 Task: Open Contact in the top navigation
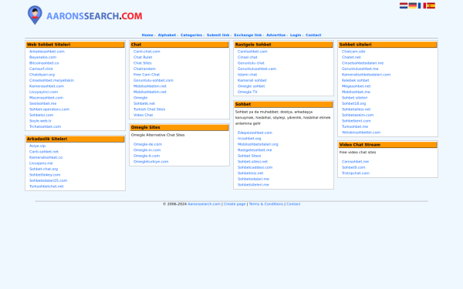click(x=313, y=35)
